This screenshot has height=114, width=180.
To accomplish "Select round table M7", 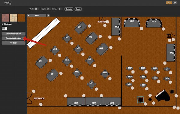I will pos(67,38).
